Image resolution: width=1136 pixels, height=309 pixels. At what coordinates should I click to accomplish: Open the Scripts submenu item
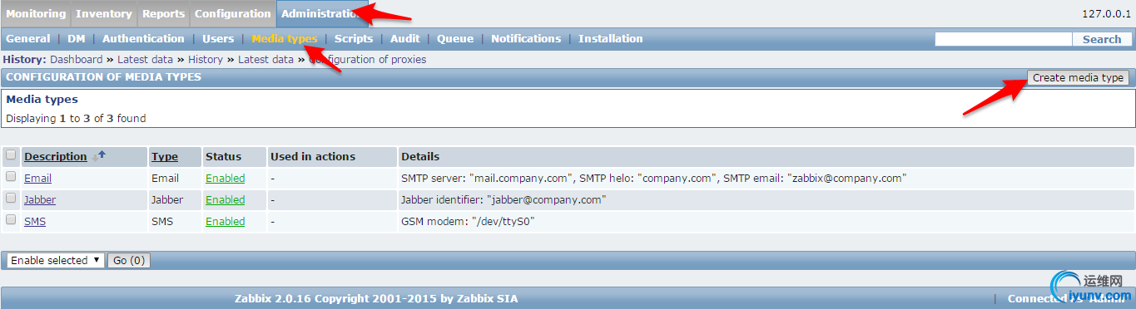pos(354,39)
